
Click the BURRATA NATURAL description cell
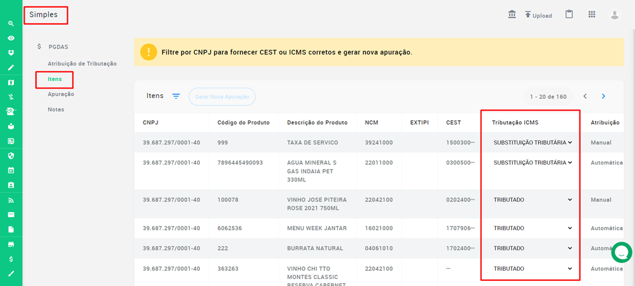click(315, 248)
